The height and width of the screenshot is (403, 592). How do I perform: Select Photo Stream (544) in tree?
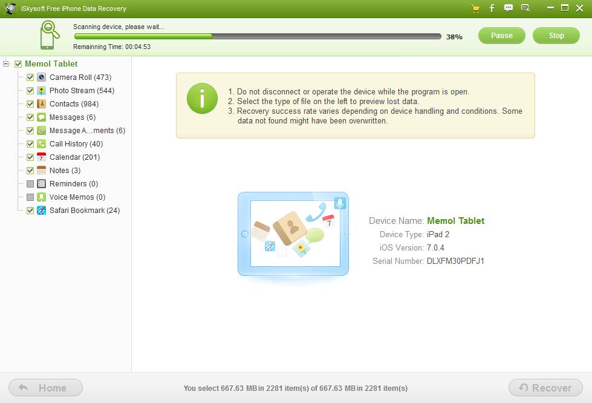pyautogui.click(x=82, y=91)
